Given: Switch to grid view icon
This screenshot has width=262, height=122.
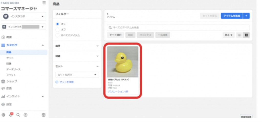Looking at the screenshot, I should point(246,35).
